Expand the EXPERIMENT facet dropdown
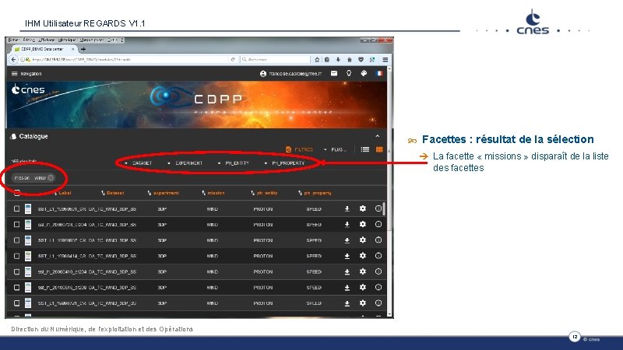 pyautogui.click(x=185, y=163)
